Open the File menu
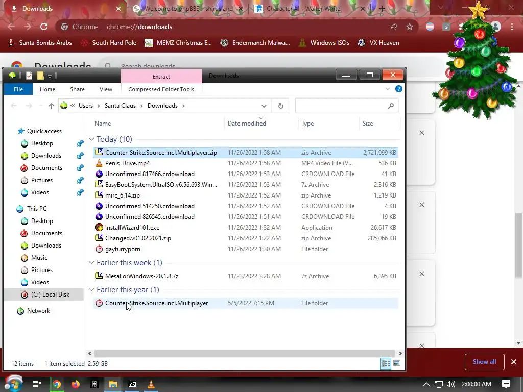 coord(18,89)
